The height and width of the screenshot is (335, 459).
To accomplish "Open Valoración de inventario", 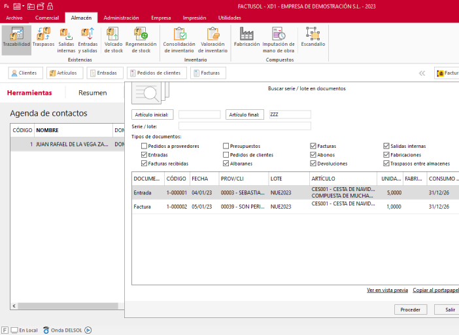I will coord(212,40).
